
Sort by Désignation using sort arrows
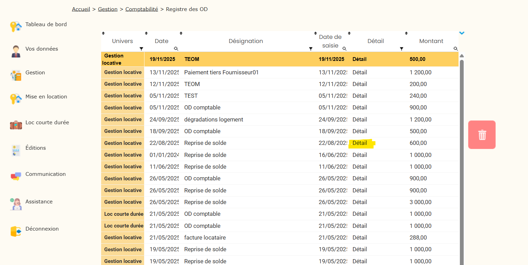pyautogui.click(x=181, y=33)
